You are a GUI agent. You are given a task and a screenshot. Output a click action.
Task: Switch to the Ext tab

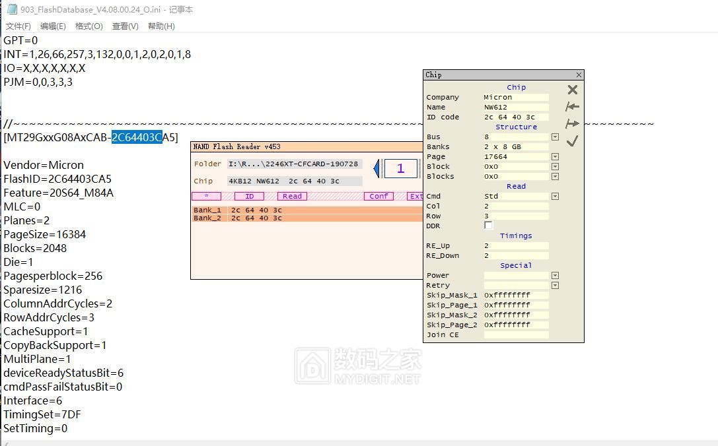(x=415, y=196)
